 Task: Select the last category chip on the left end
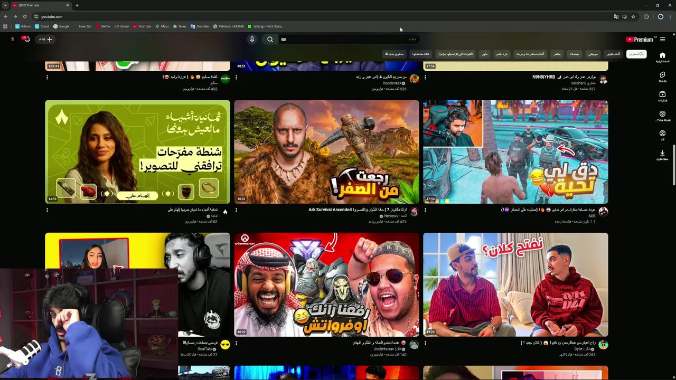coord(394,54)
